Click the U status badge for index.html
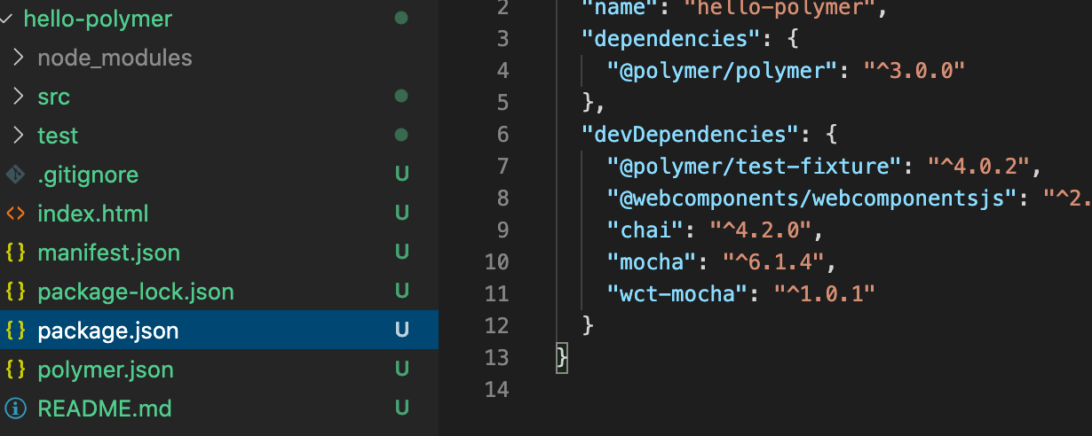 click(401, 214)
